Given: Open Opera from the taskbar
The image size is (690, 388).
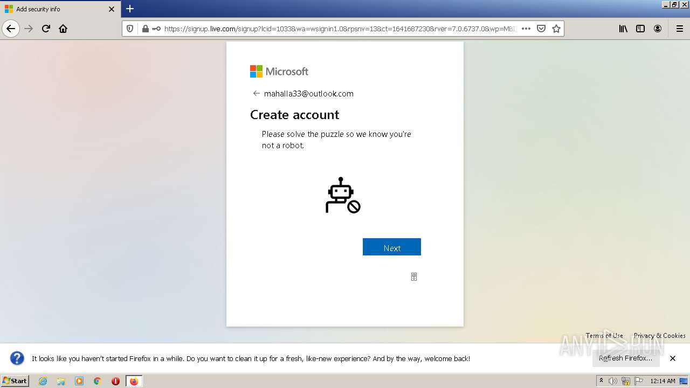Looking at the screenshot, I should tap(115, 381).
